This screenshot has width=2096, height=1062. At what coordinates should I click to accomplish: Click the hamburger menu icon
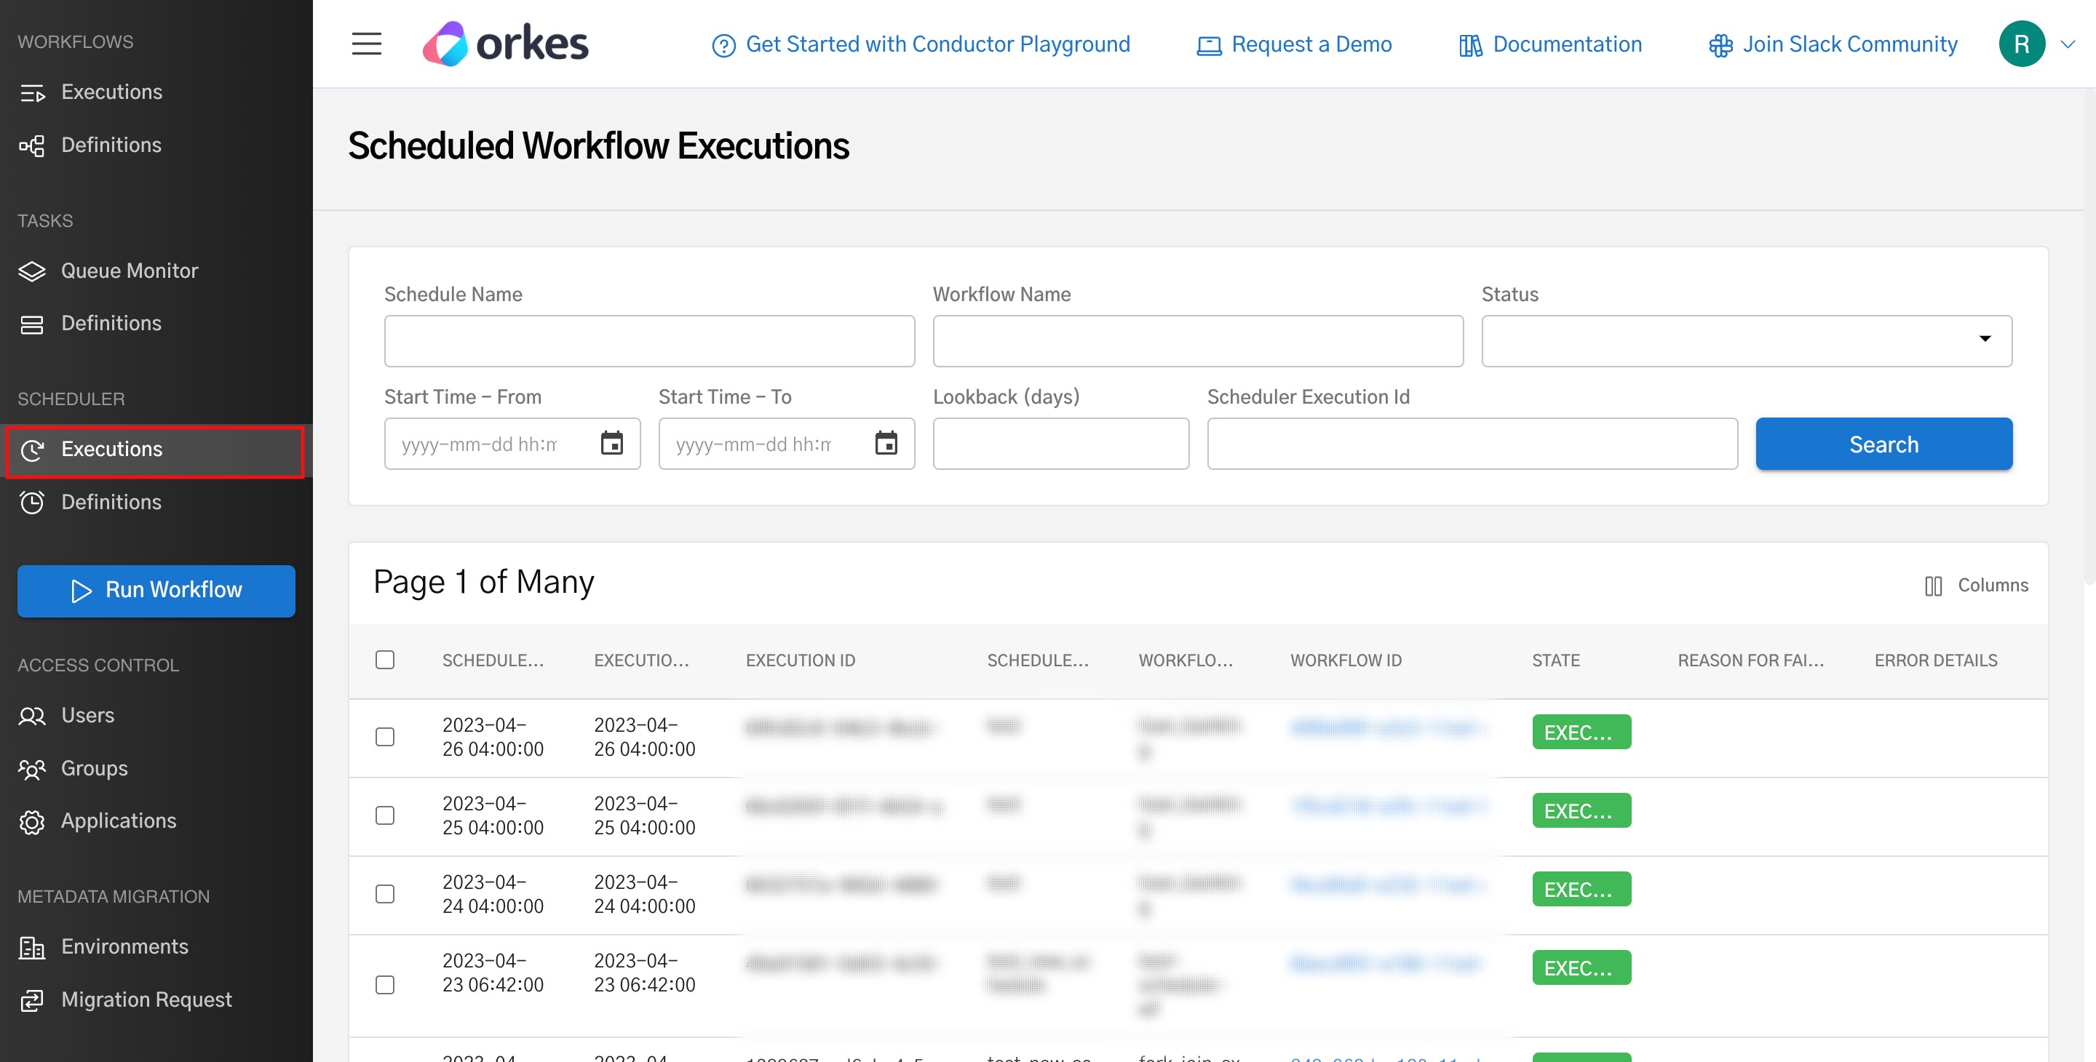point(366,44)
